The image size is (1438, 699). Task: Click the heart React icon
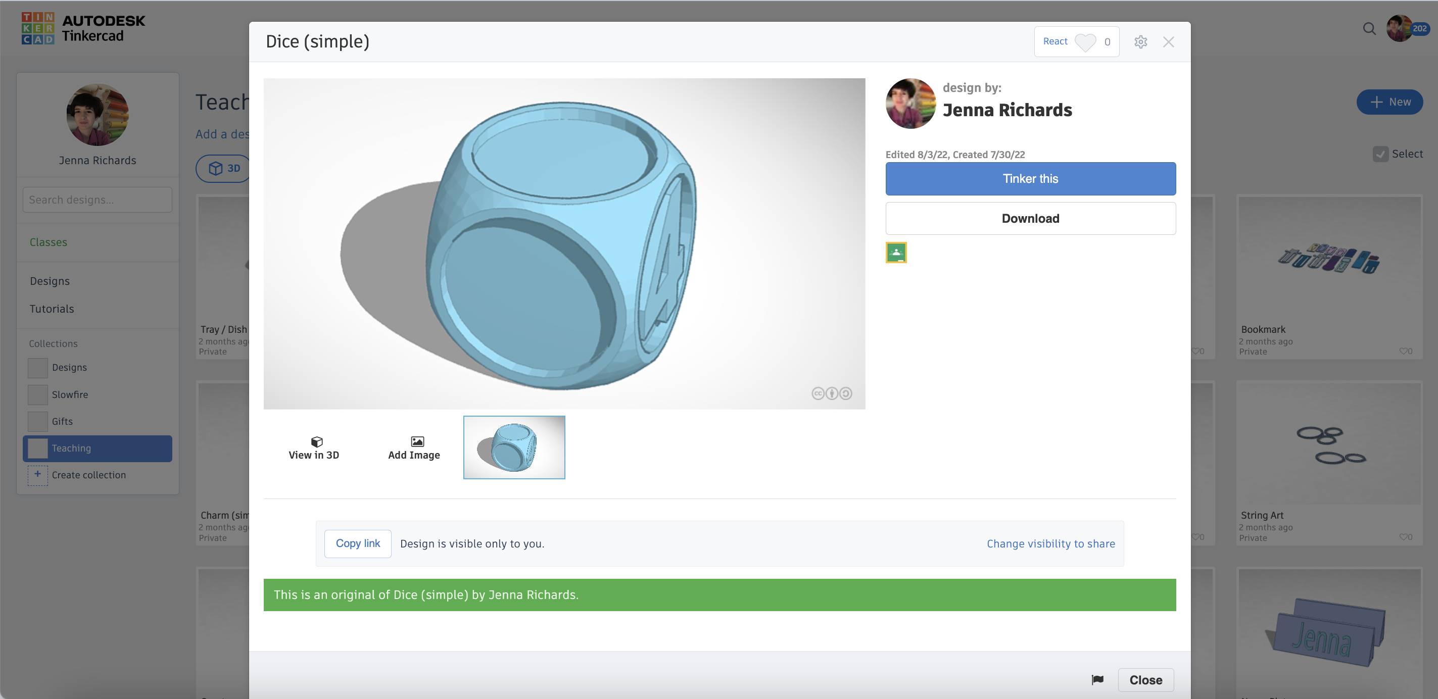[x=1085, y=42]
